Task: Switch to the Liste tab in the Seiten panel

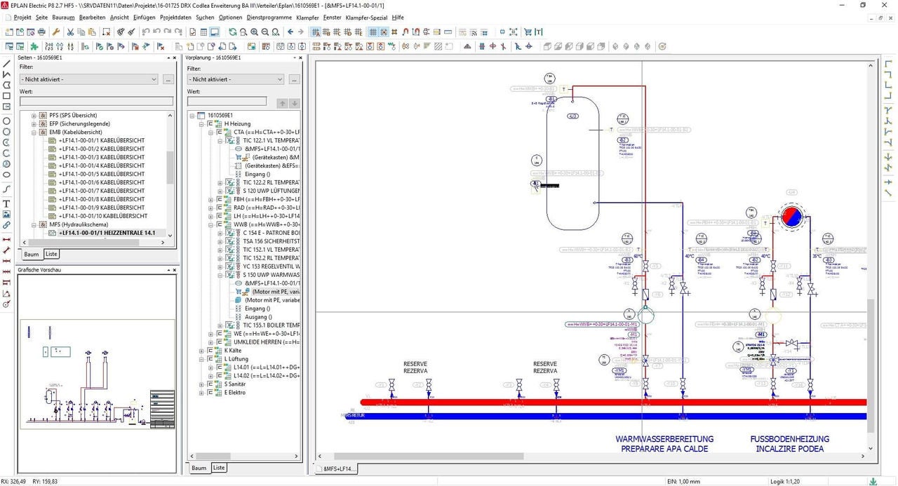Action: pyautogui.click(x=51, y=254)
